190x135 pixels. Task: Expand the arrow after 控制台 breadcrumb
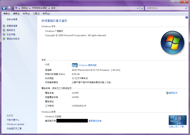tap(30, 8)
